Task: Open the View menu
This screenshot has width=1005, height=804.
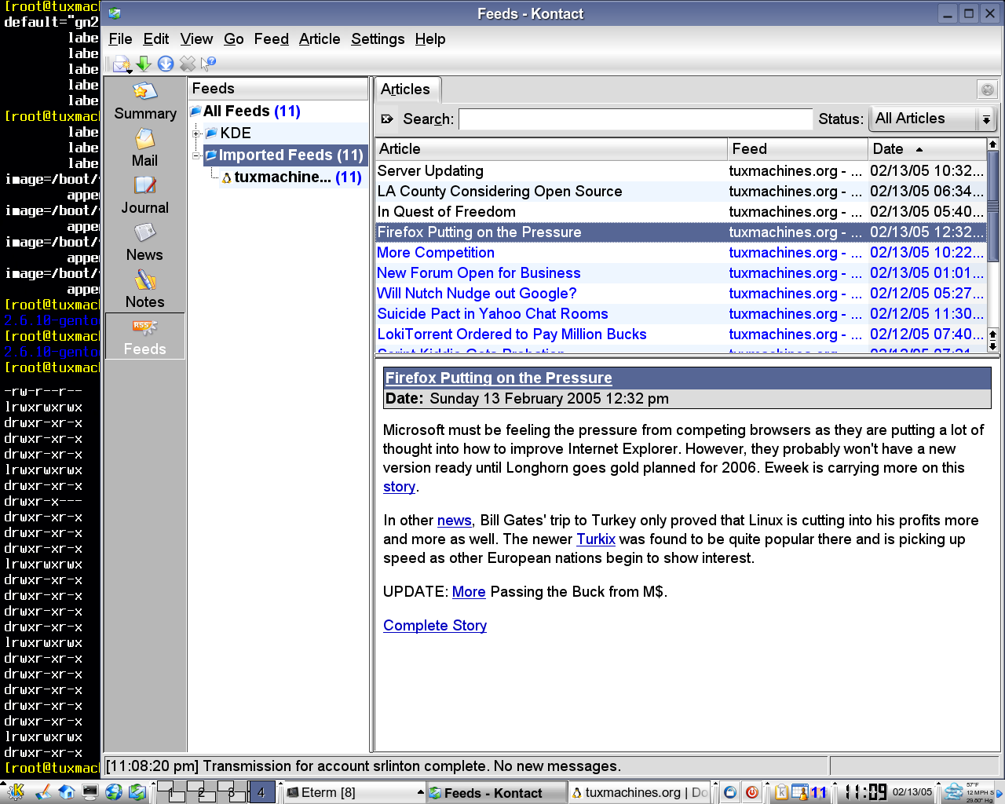Action: (196, 39)
